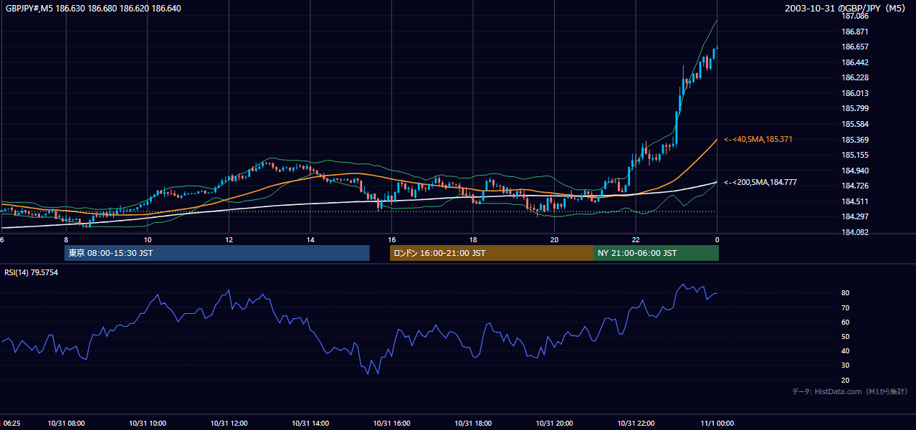Click the 10/31 14:00 time label
916x430 pixels.
click(x=310, y=424)
